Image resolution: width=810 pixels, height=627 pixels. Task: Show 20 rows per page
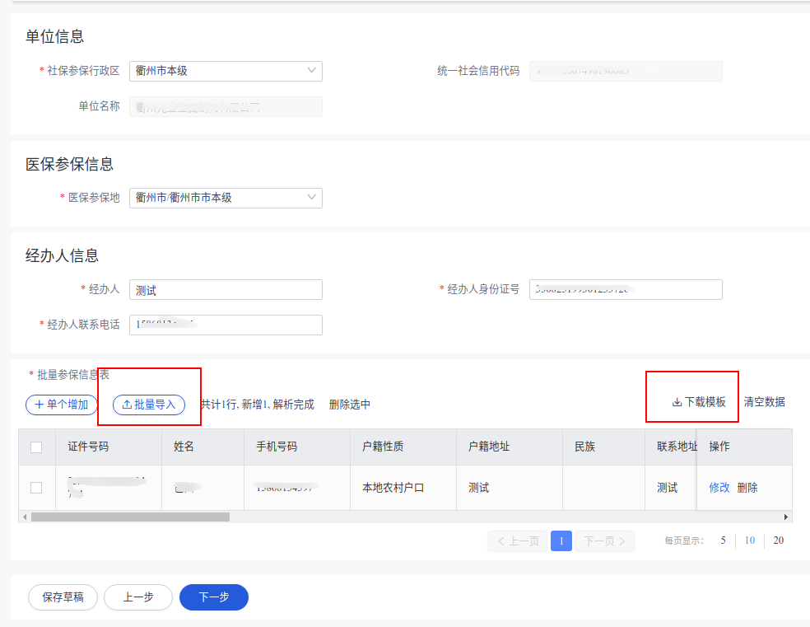click(778, 541)
